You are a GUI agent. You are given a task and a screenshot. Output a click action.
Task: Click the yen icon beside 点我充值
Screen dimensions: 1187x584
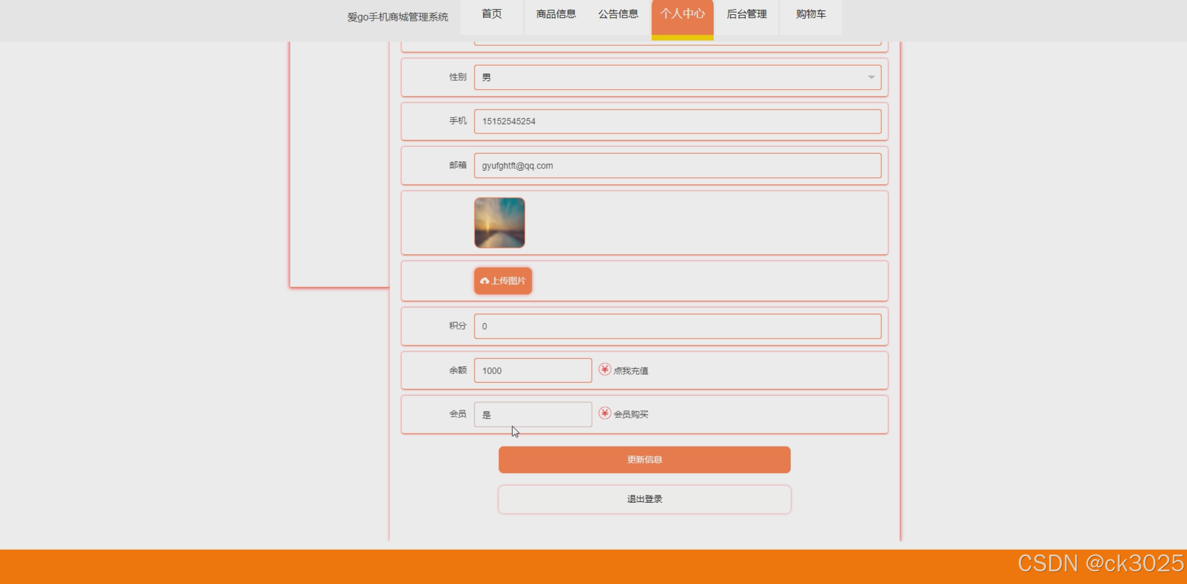[605, 369]
